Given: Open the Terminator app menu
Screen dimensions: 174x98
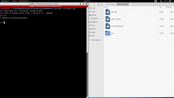Looking at the screenshot, I should [24, 1].
